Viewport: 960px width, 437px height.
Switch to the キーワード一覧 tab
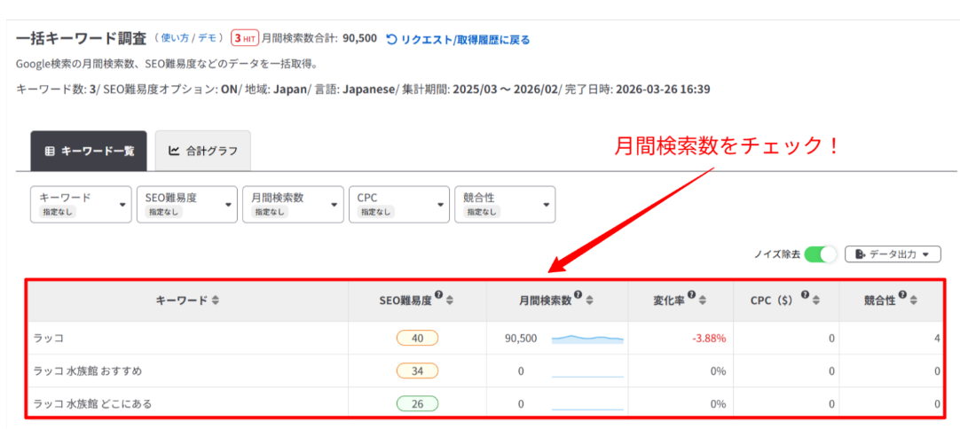coord(90,151)
